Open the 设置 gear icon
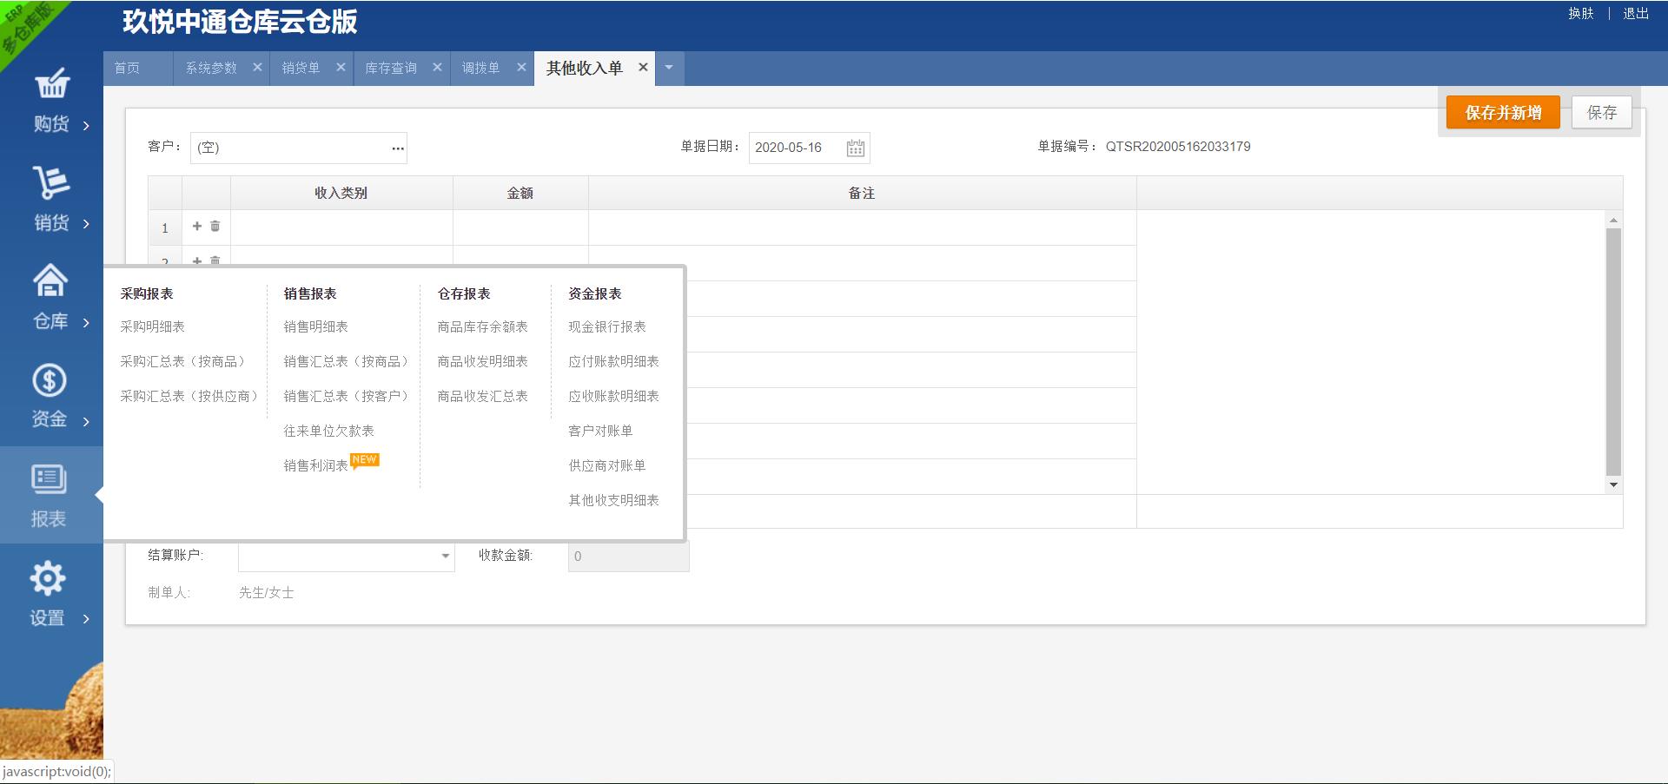 tap(48, 578)
